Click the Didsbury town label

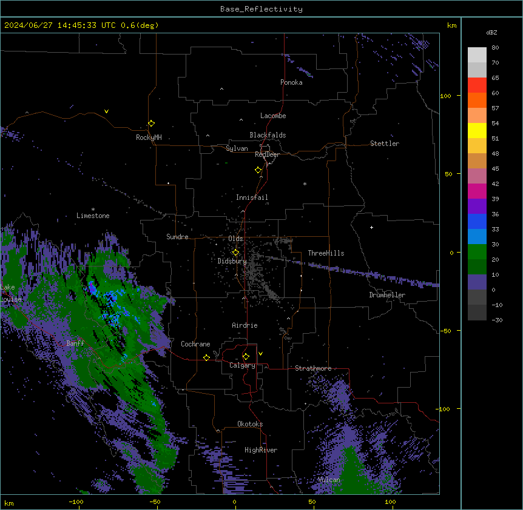[x=232, y=261]
